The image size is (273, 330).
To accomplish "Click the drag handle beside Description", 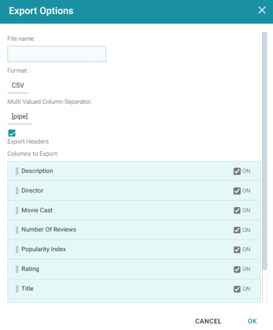I will 17,171.
